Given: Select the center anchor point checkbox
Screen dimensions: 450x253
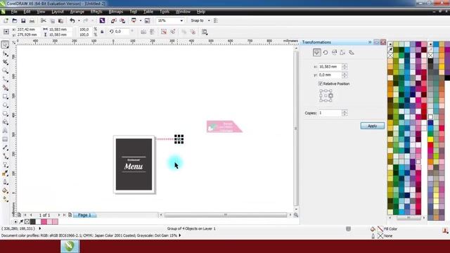Looking at the screenshot, I should 326,96.
